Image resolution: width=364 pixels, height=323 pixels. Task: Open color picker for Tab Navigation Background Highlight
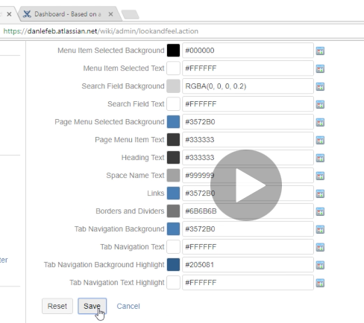coord(320,265)
